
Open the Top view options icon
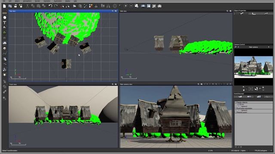click(113, 11)
